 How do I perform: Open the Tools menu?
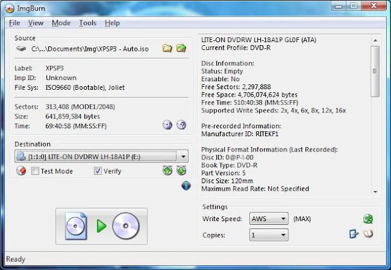(x=87, y=23)
